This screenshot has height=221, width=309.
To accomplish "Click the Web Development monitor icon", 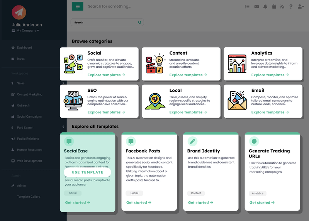I will pyautogui.click(x=13, y=161).
